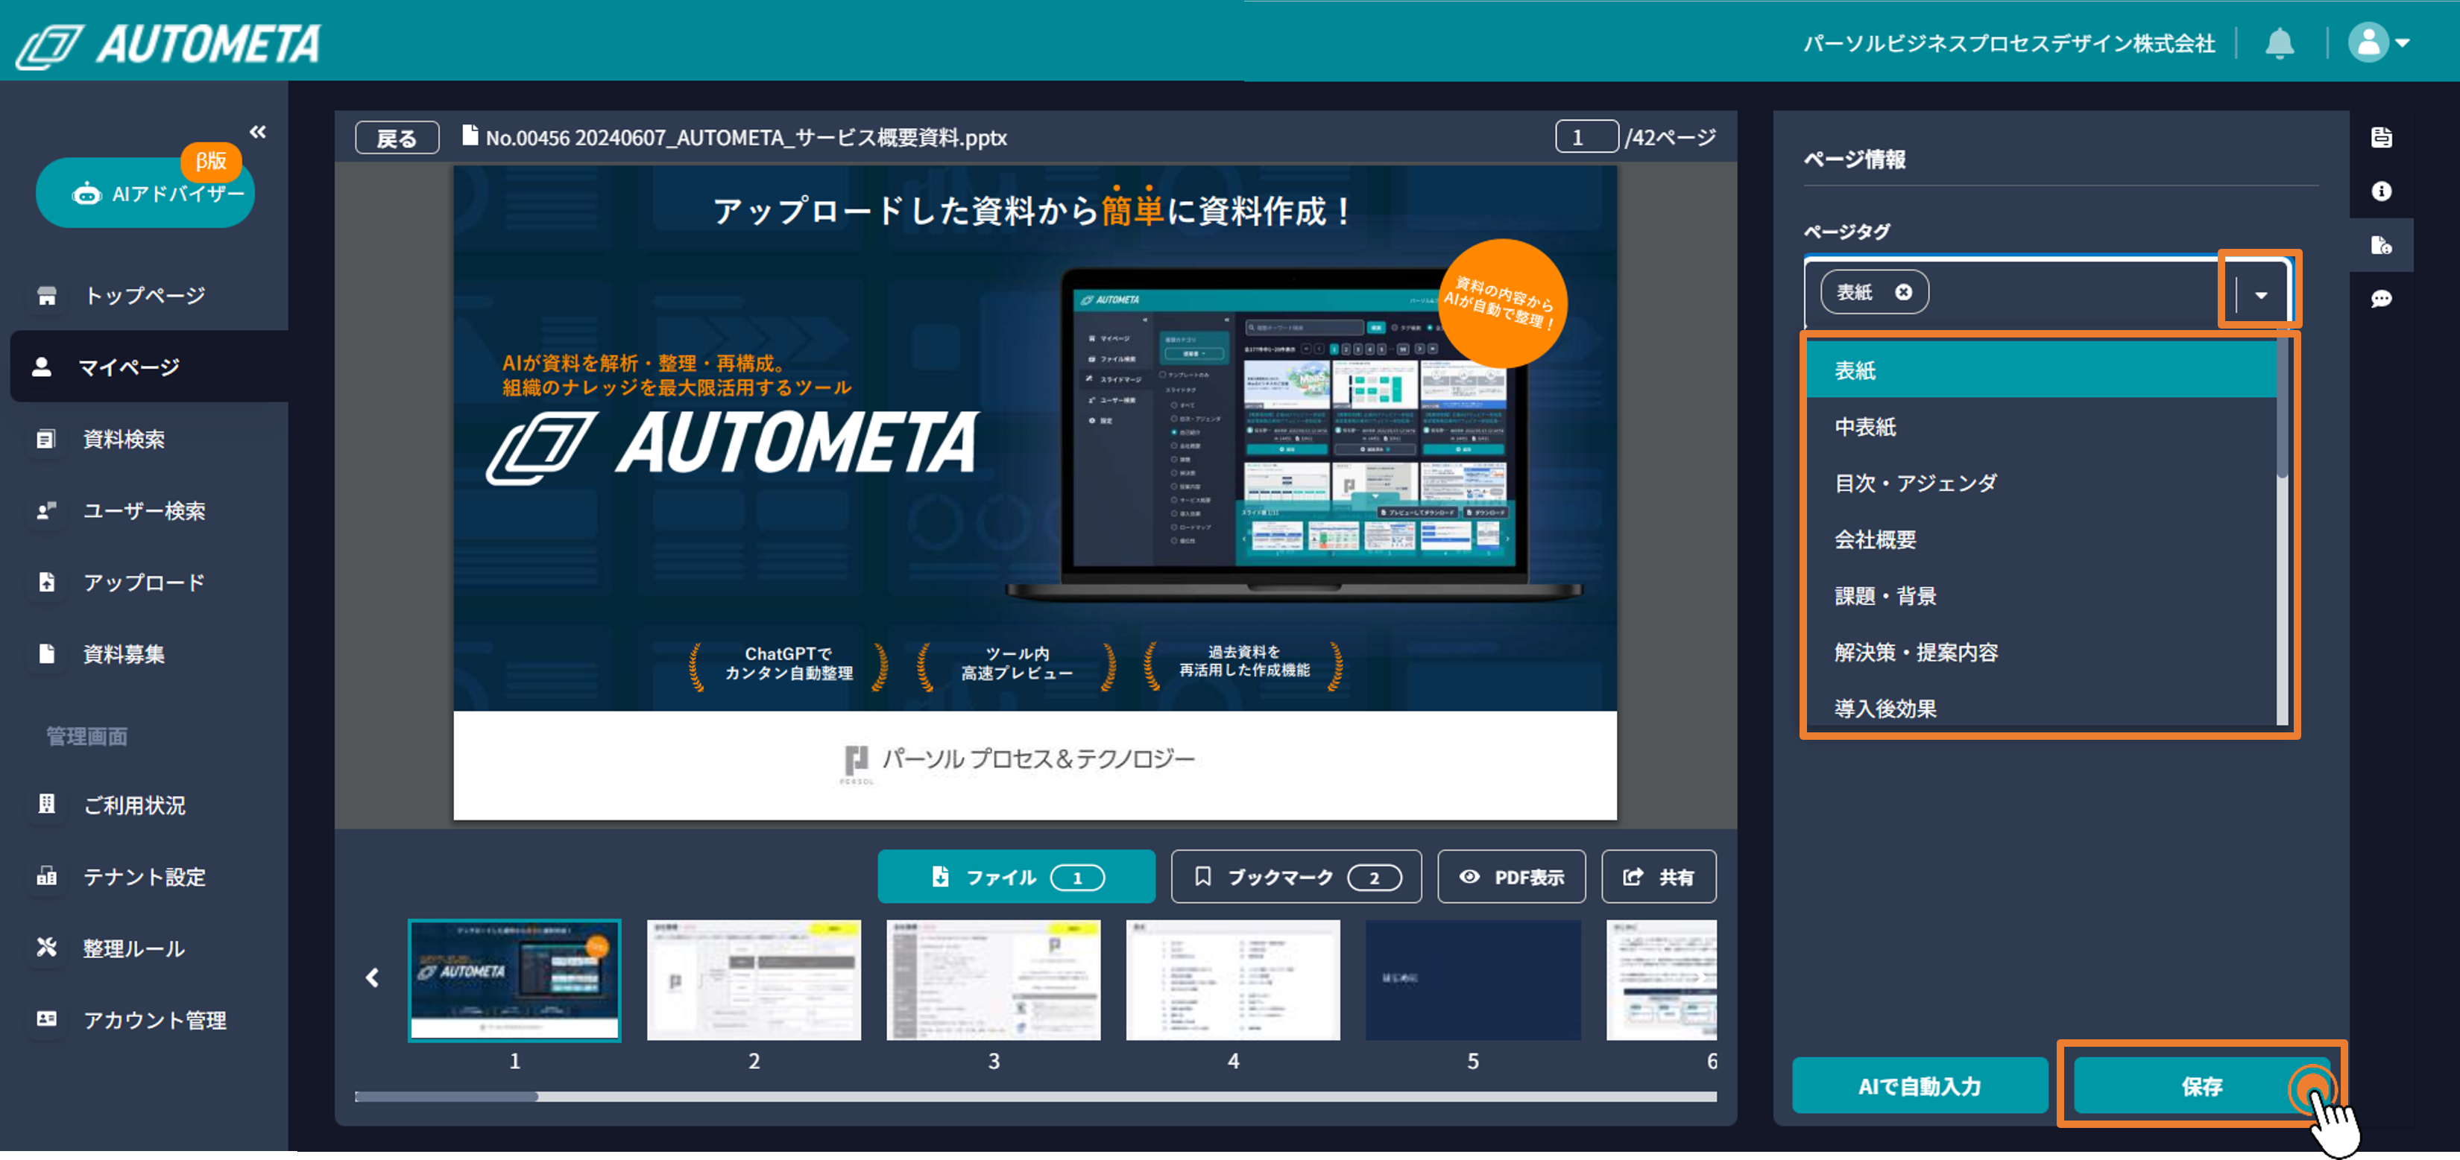The width and height of the screenshot is (2460, 1160).
Task: Open ユーザー検索 in sidebar
Action: coord(144,511)
